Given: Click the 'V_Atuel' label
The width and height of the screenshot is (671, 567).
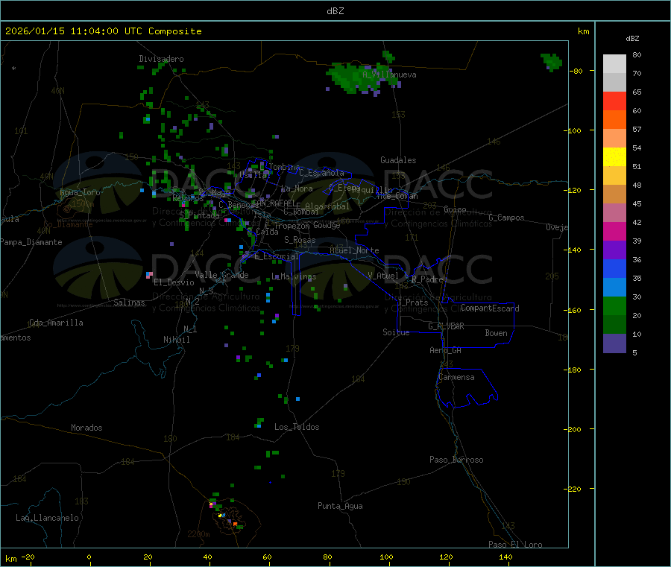Looking at the screenshot, I should click(383, 276).
